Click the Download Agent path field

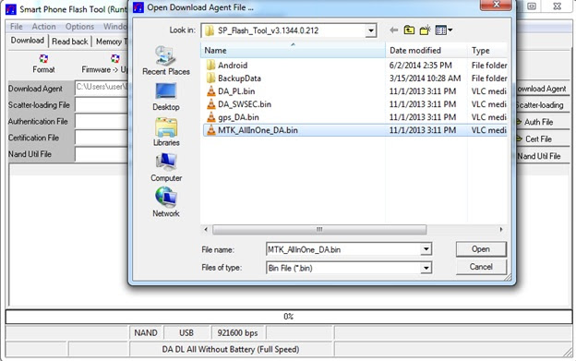102,88
